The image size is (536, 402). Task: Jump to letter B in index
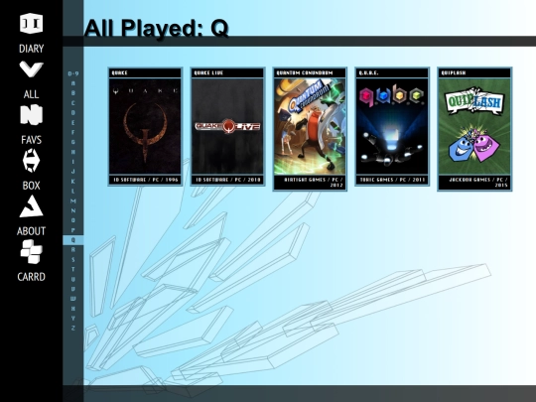pyautogui.click(x=73, y=93)
